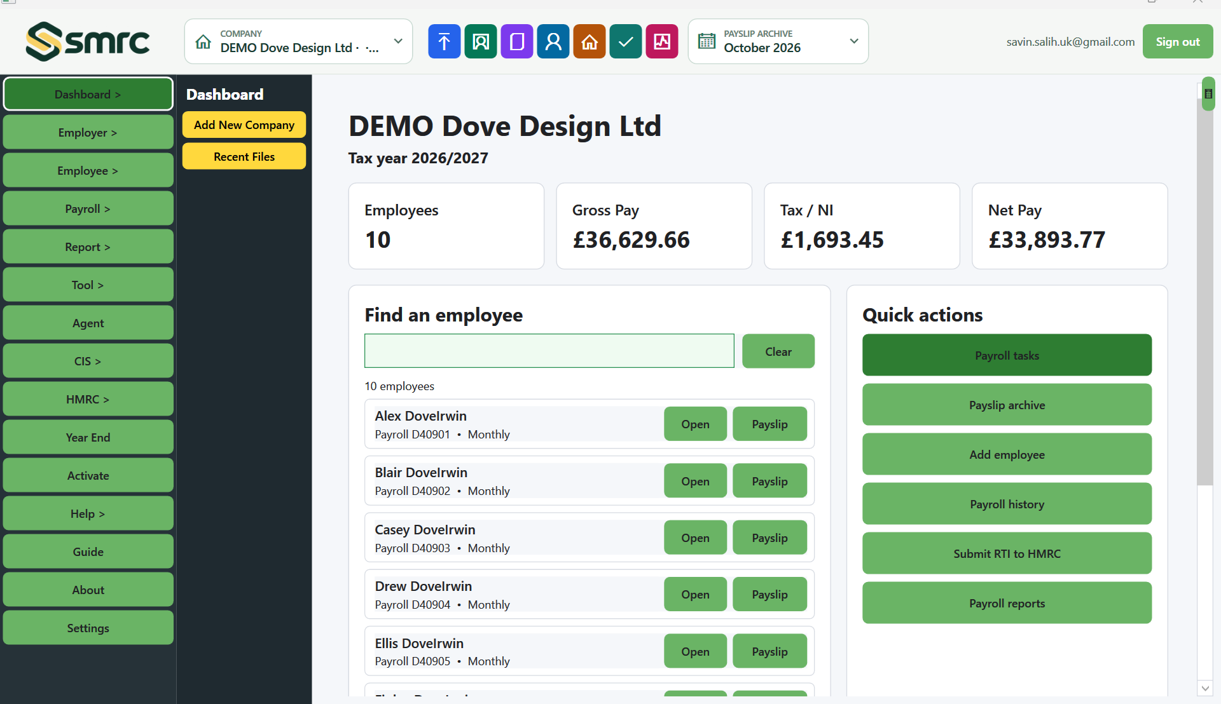The height and width of the screenshot is (704, 1221).
Task: Open Casey Dovelrwin's employee record
Action: click(695, 538)
